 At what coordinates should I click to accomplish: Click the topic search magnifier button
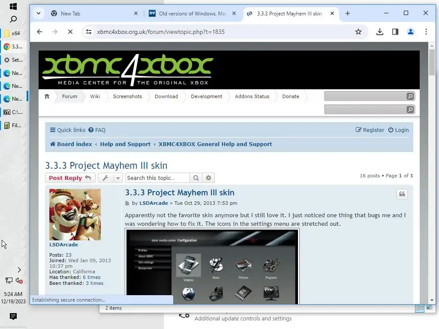pyautogui.click(x=196, y=178)
